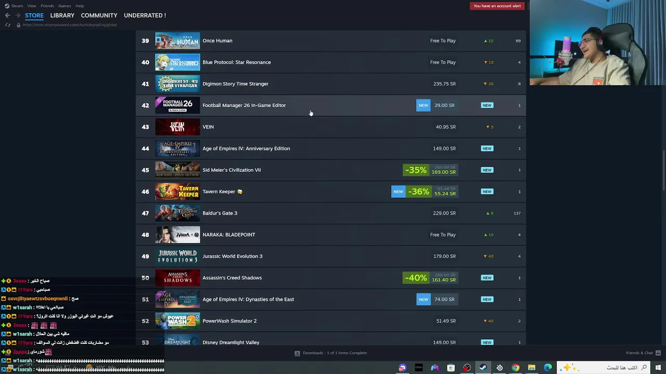Open the Games menu

pos(65,6)
